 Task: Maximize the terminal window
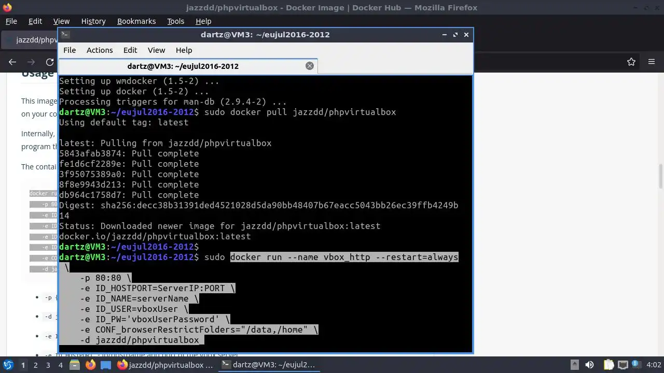(455, 35)
